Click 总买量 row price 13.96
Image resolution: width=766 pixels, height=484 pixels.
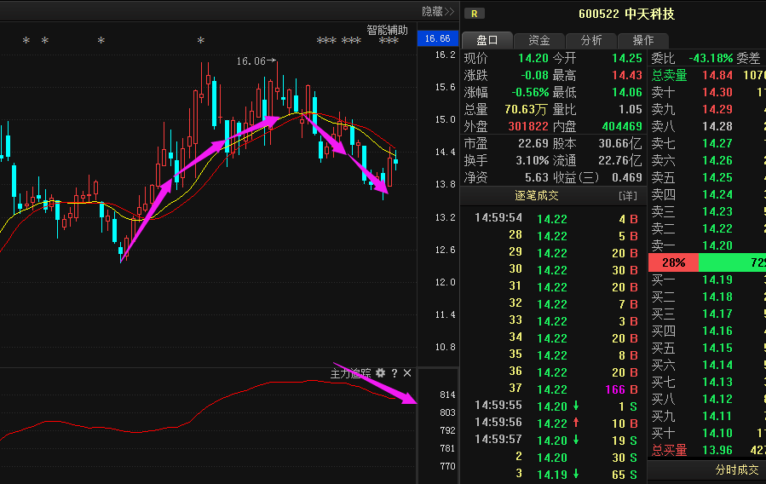tap(717, 450)
